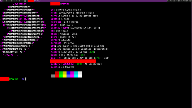
Task: Click the pure blue swatch in top color row
Action: click(68, 73)
